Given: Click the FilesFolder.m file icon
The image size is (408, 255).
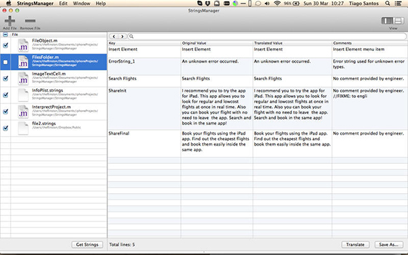Looking at the screenshot, I should tap(23, 62).
